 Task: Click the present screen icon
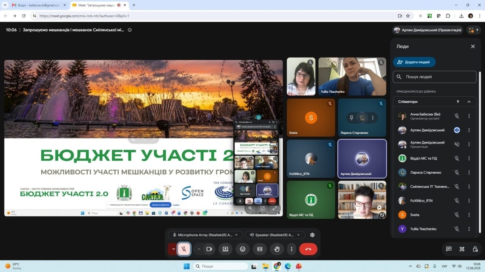point(226,249)
